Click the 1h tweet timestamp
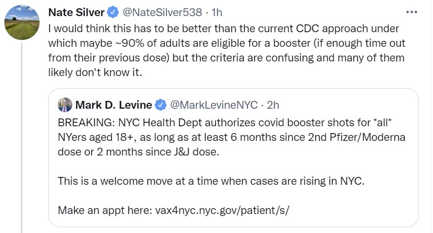The width and height of the screenshot is (433, 233). (217, 12)
